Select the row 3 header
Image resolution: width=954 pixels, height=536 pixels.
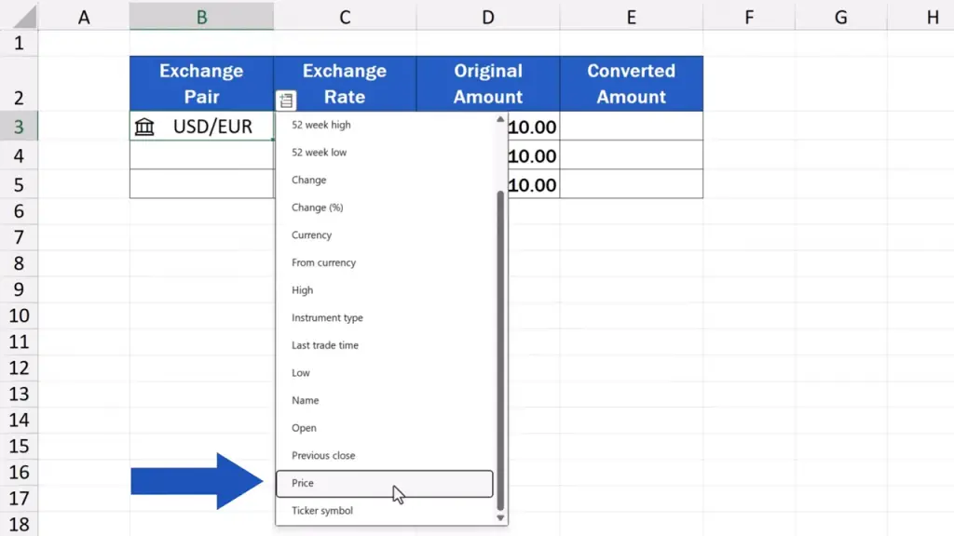point(19,127)
